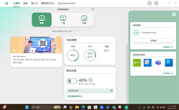Open the Acer QR Capture banner image
Viewport: 179px width, 110px height.
tap(36, 45)
